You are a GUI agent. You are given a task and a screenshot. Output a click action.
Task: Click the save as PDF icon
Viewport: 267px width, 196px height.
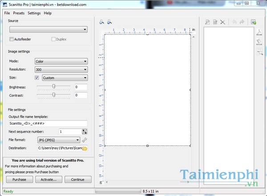259,32
